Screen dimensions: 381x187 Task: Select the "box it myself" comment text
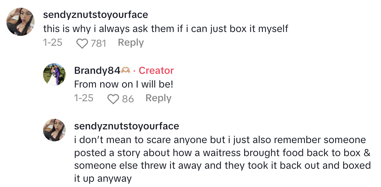166,28
